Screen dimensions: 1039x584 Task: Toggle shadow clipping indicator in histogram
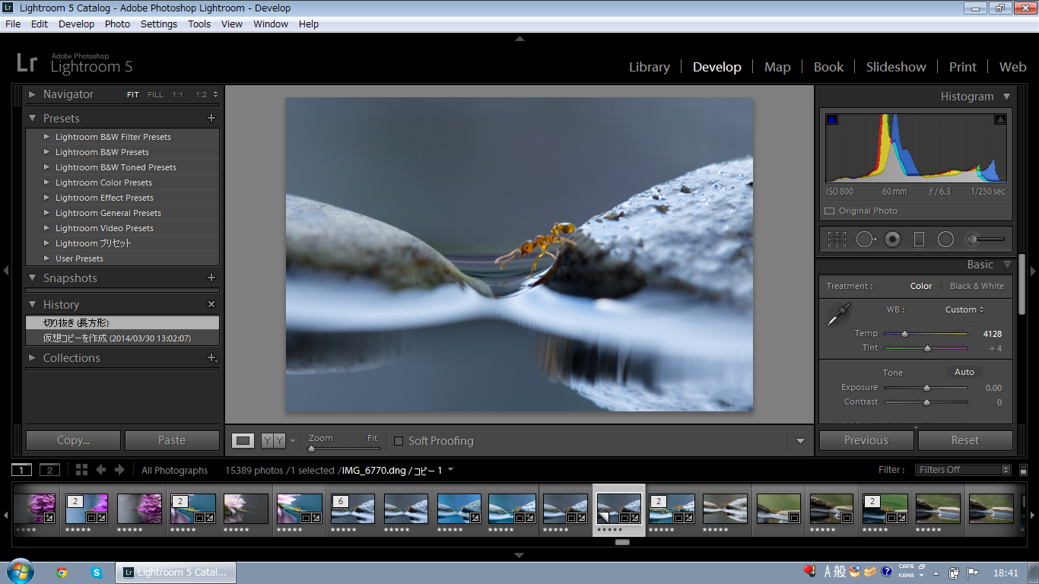tap(831, 119)
